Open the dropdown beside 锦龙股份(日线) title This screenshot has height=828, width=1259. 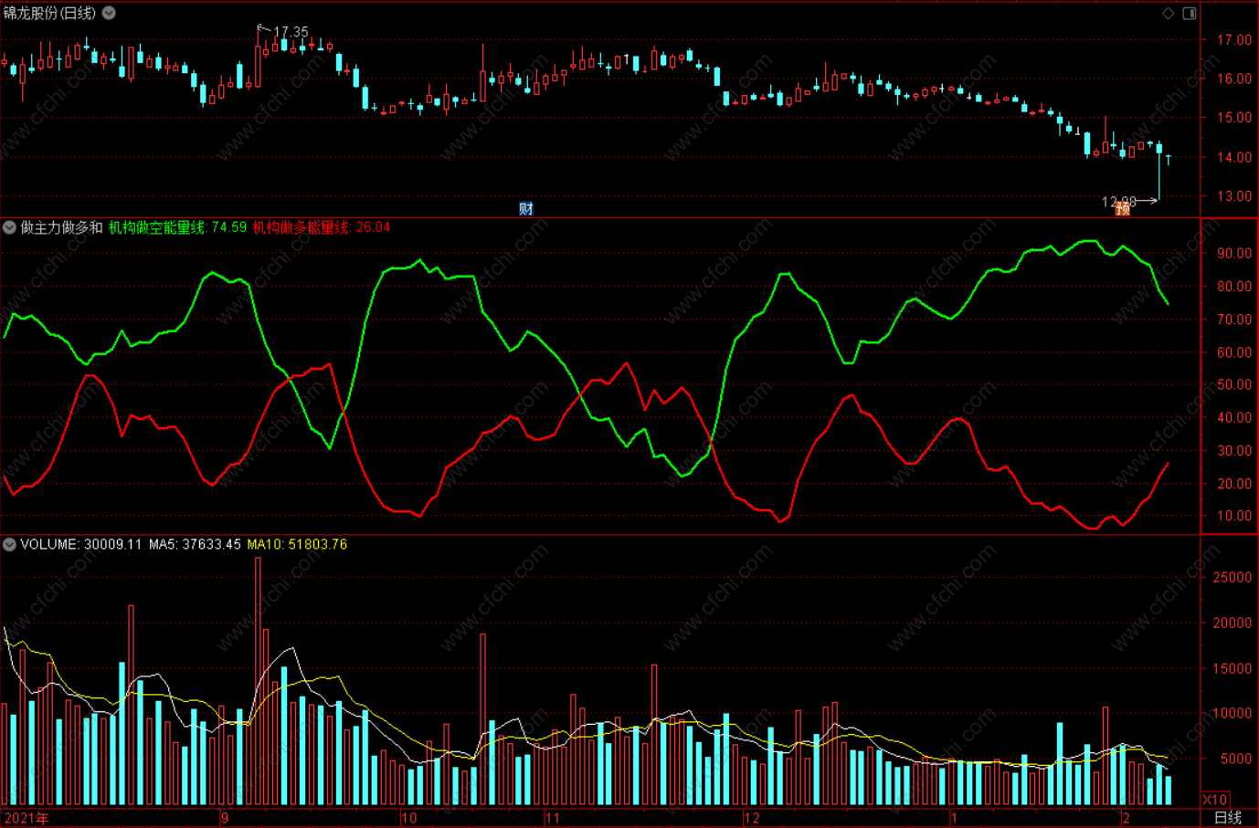109,13
